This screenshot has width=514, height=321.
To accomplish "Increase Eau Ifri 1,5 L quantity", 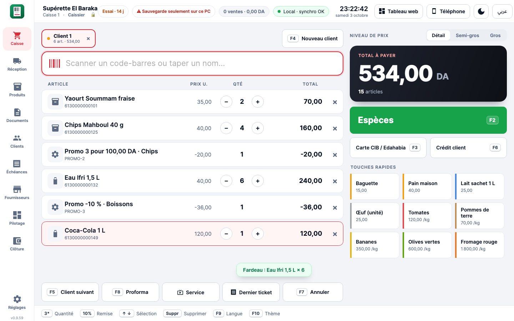I will pos(258,181).
